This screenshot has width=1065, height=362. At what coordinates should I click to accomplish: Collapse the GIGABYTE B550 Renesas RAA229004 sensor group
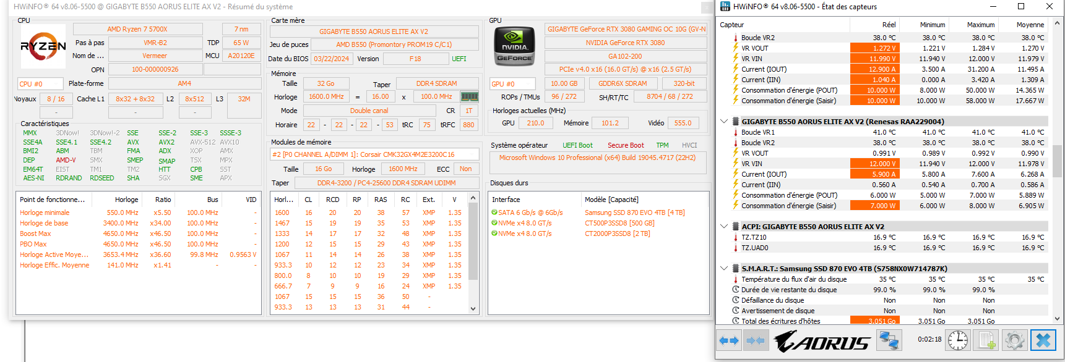click(x=724, y=122)
